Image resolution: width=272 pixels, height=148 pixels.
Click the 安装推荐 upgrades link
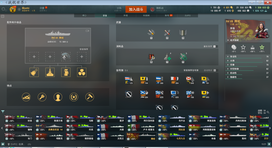[x=84, y=49]
